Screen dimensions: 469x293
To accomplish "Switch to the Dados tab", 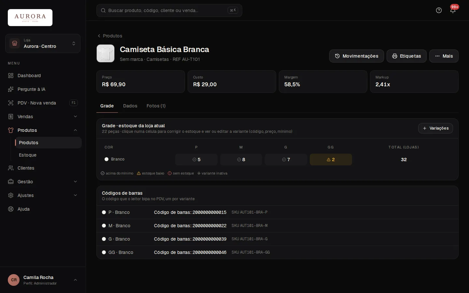I will [130, 106].
